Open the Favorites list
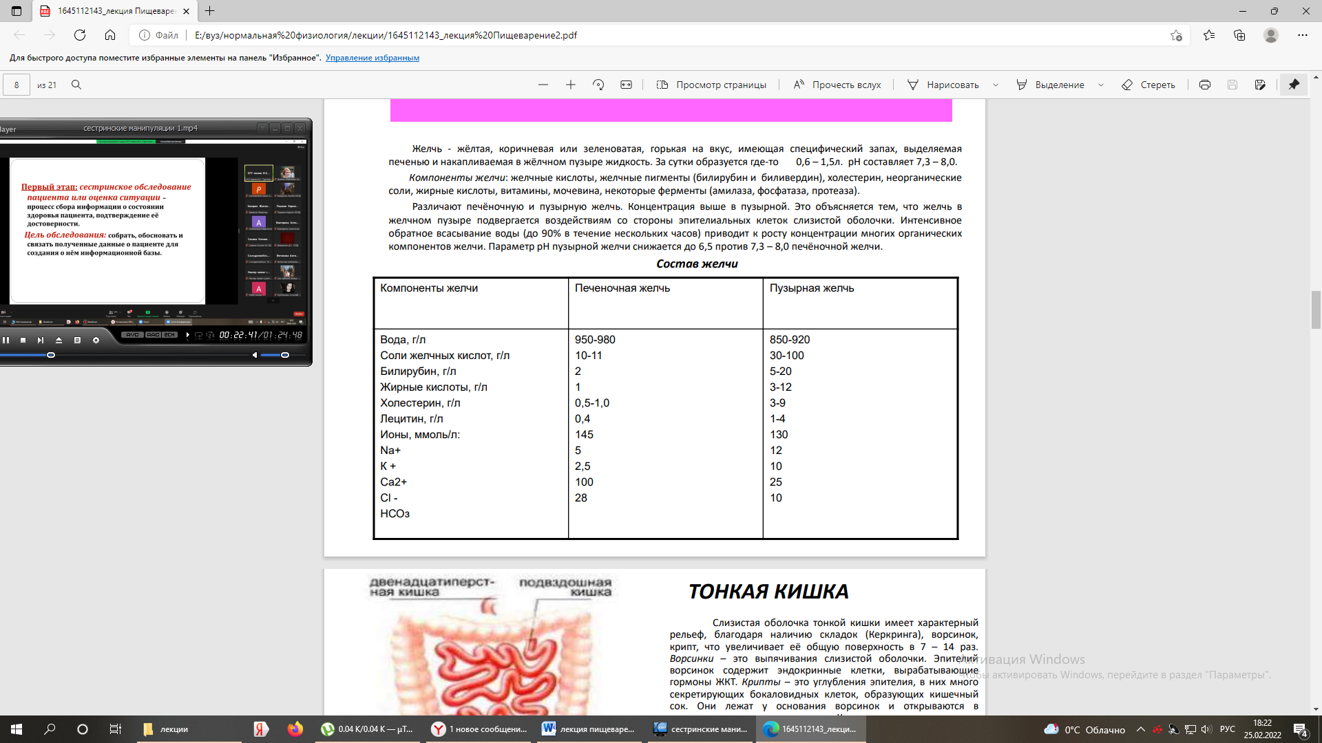Viewport: 1322px width, 743px height. [x=1209, y=35]
